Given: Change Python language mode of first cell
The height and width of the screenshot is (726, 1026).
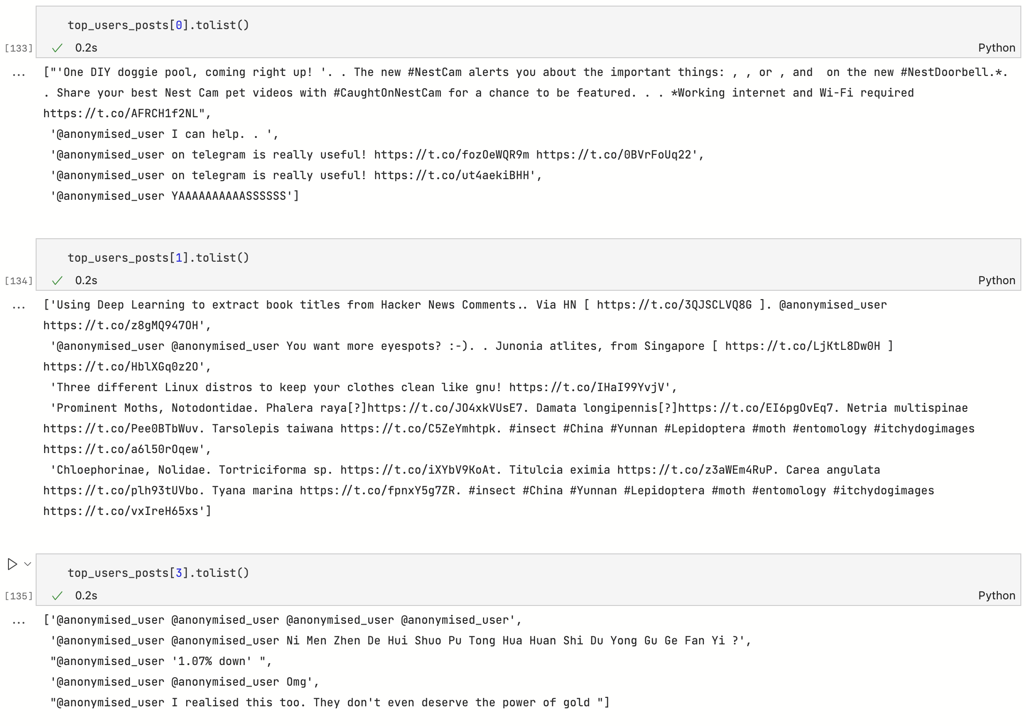Looking at the screenshot, I should pos(996,48).
